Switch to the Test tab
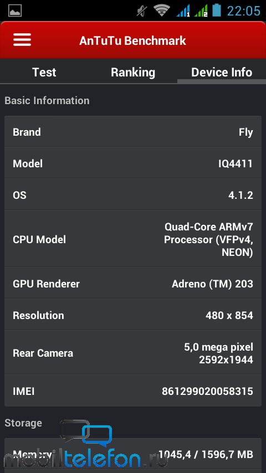 (44, 73)
